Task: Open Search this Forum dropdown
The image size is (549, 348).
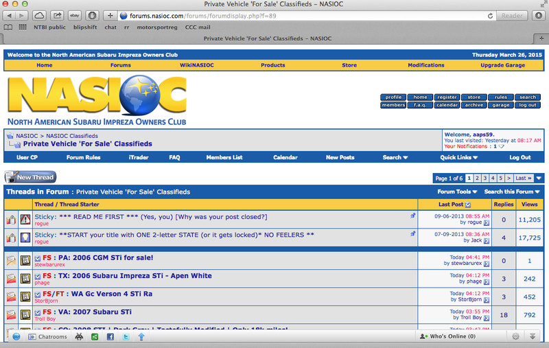Action: (512, 192)
